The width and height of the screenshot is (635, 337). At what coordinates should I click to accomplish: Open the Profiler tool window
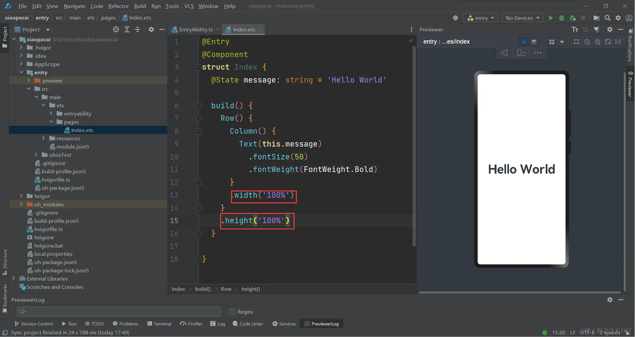(x=191, y=324)
